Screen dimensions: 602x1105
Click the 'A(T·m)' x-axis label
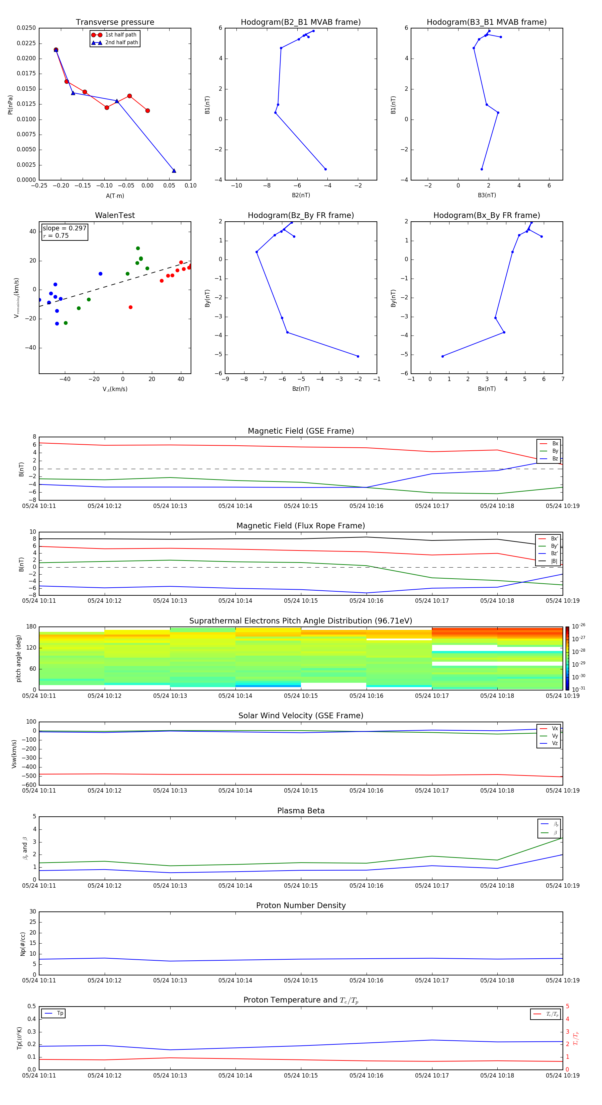[x=115, y=196]
